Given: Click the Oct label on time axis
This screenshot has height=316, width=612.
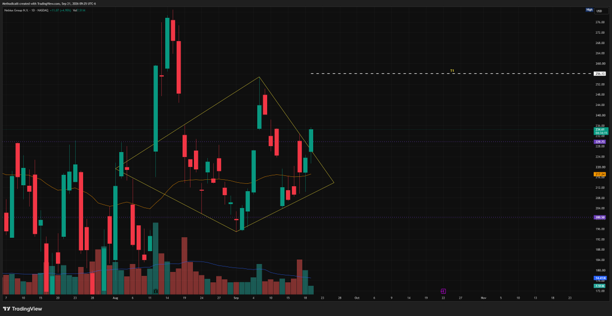Looking at the screenshot, I should (x=357, y=297).
